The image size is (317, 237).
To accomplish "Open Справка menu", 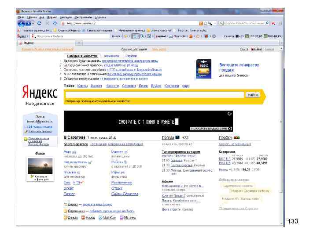I will [x=100, y=17].
